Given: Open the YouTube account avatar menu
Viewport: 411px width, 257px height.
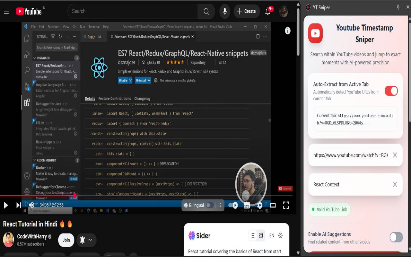Looking at the screenshot, I should click(x=283, y=11).
